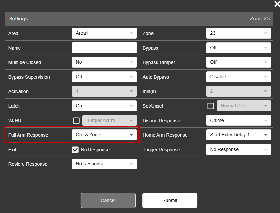
Task: Open the Must be Closed dropdown
Action: coord(104,62)
